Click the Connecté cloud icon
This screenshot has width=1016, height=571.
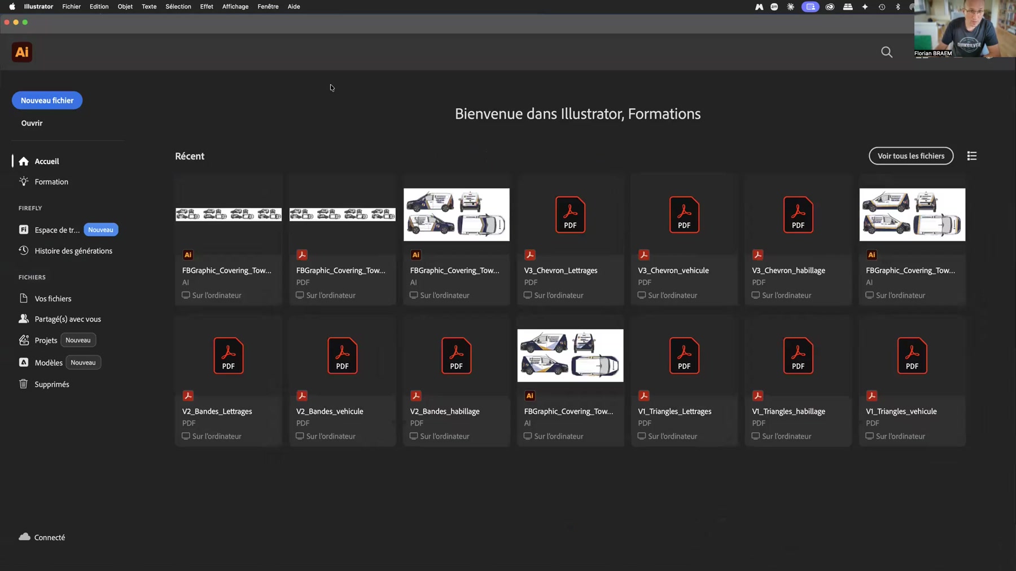24,537
